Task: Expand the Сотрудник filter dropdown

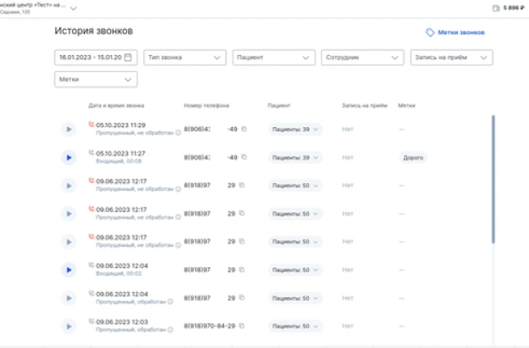Action: 362,58
